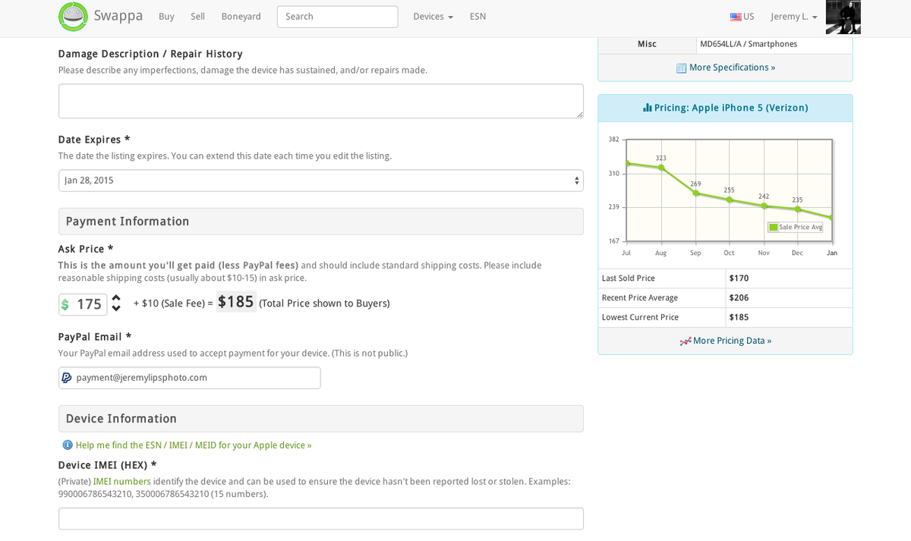Image resolution: width=911 pixels, height=541 pixels.
Task: Click the Device IMEI input field
Action: pyautogui.click(x=320, y=518)
